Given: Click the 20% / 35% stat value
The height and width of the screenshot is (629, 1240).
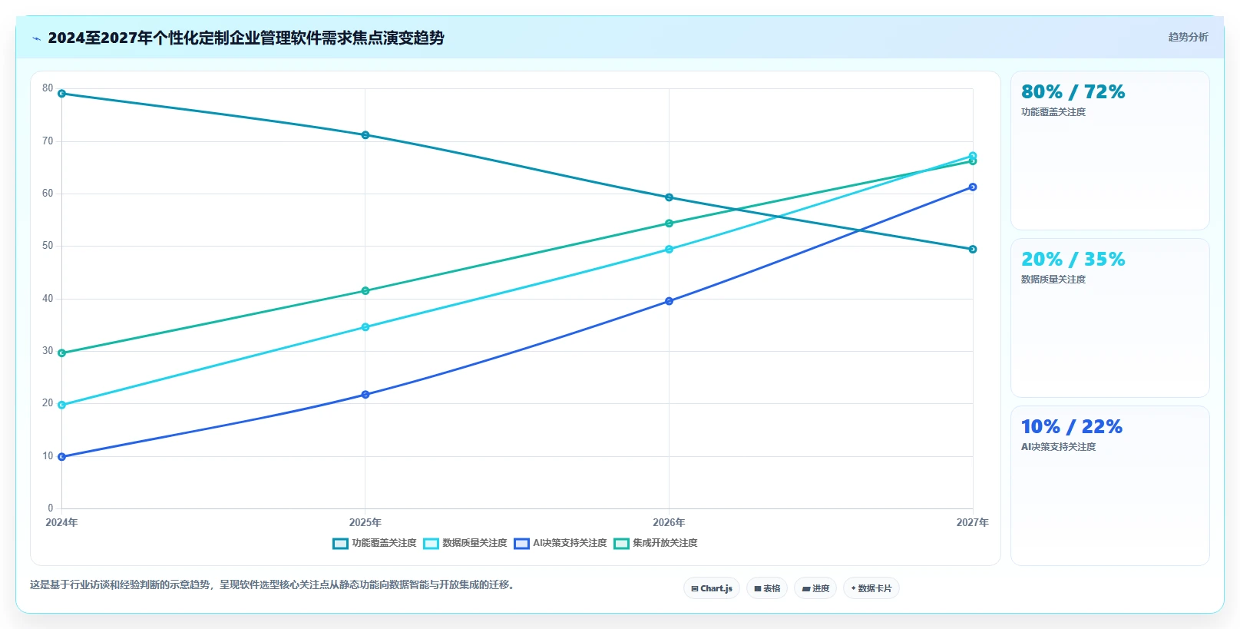Looking at the screenshot, I should [1073, 260].
